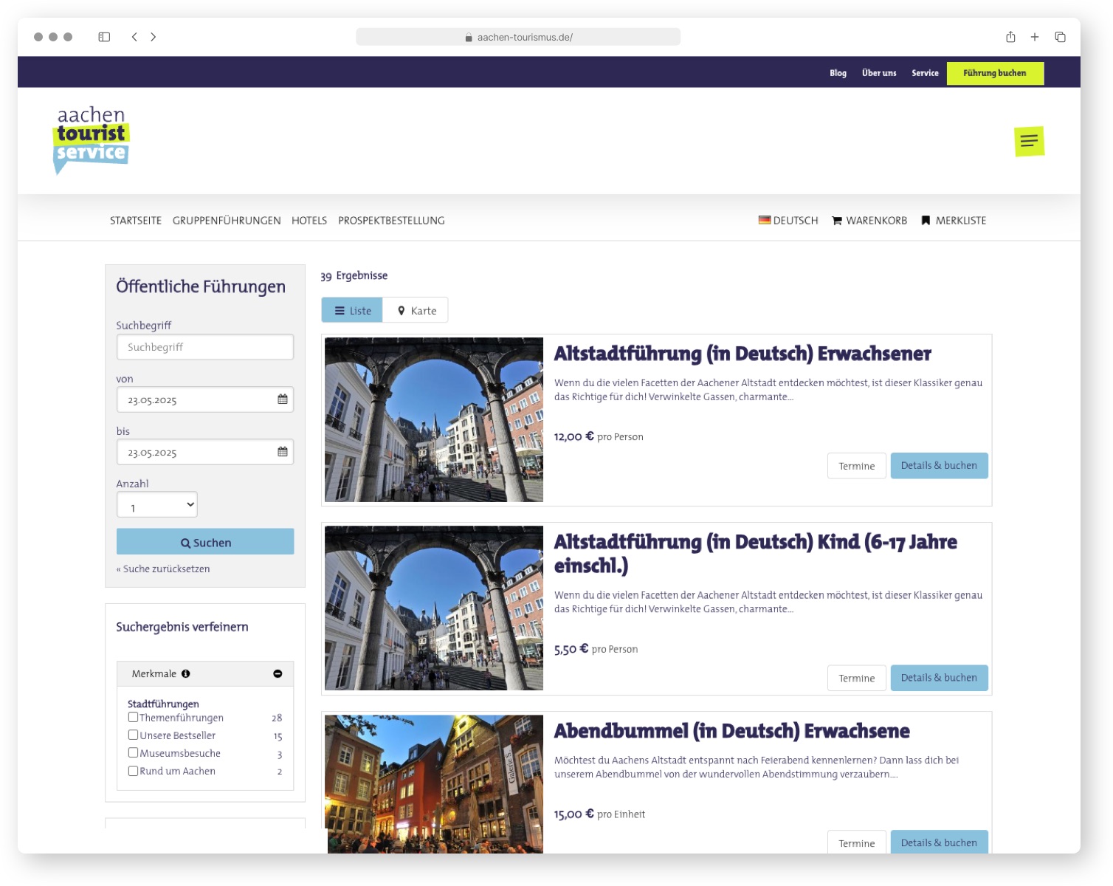Click the 'Stadtführungen' filter heading
Screen dimensions: 1113x886
click(163, 704)
